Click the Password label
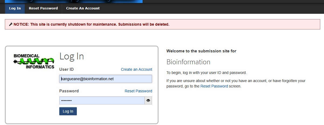The height and width of the screenshot is (125, 324). (x=69, y=91)
